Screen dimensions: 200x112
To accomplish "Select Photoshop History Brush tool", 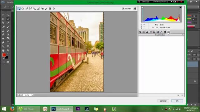I will 8,30.
